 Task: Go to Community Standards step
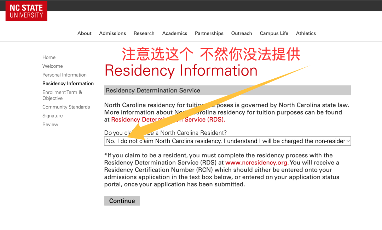[x=66, y=107]
